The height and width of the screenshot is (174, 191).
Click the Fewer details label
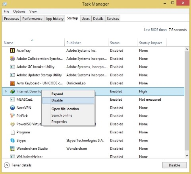pos(21,165)
